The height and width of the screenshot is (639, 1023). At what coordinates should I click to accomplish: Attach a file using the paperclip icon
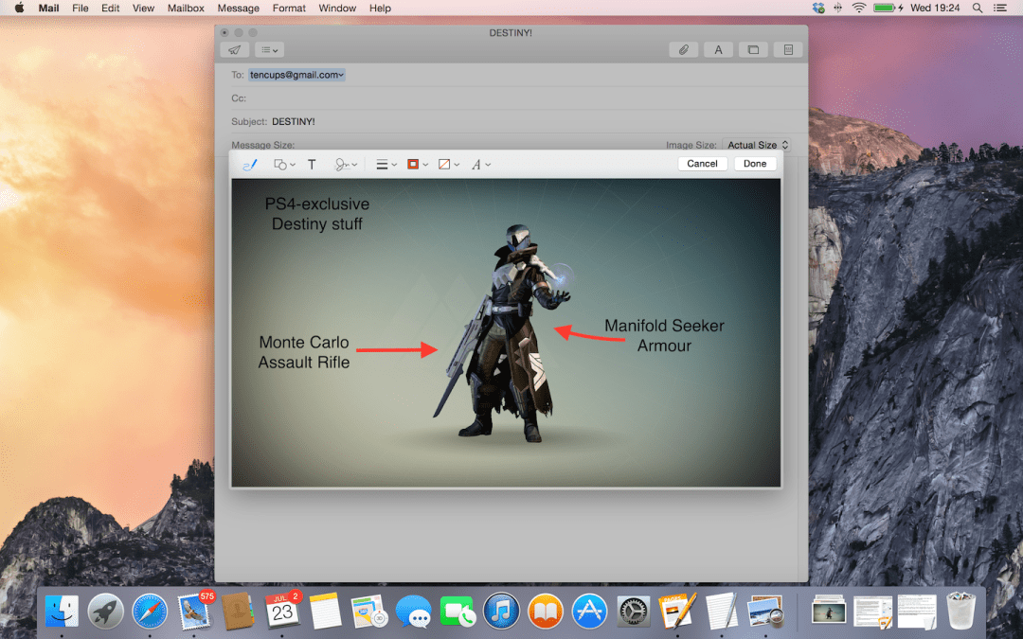click(x=683, y=49)
